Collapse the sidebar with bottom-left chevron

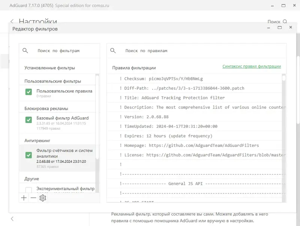(12, 219)
